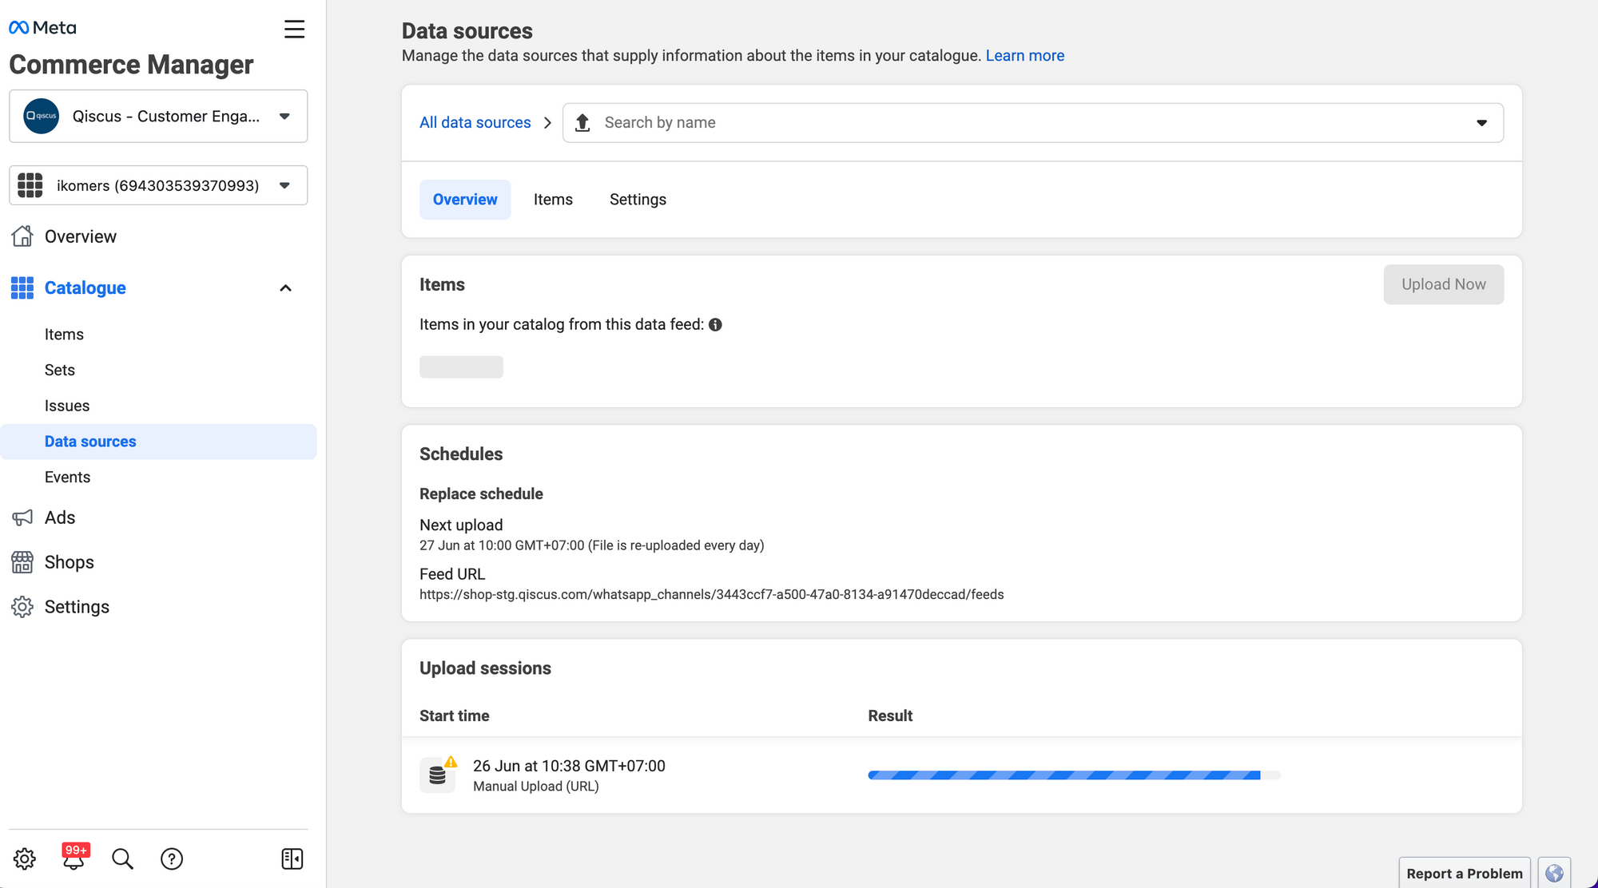The height and width of the screenshot is (888, 1598).
Task: Click the Upload Now button
Action: click(x=1443, y=284)
